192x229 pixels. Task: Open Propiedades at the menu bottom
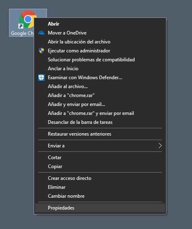pyautogui.click(x=100, y=208)
